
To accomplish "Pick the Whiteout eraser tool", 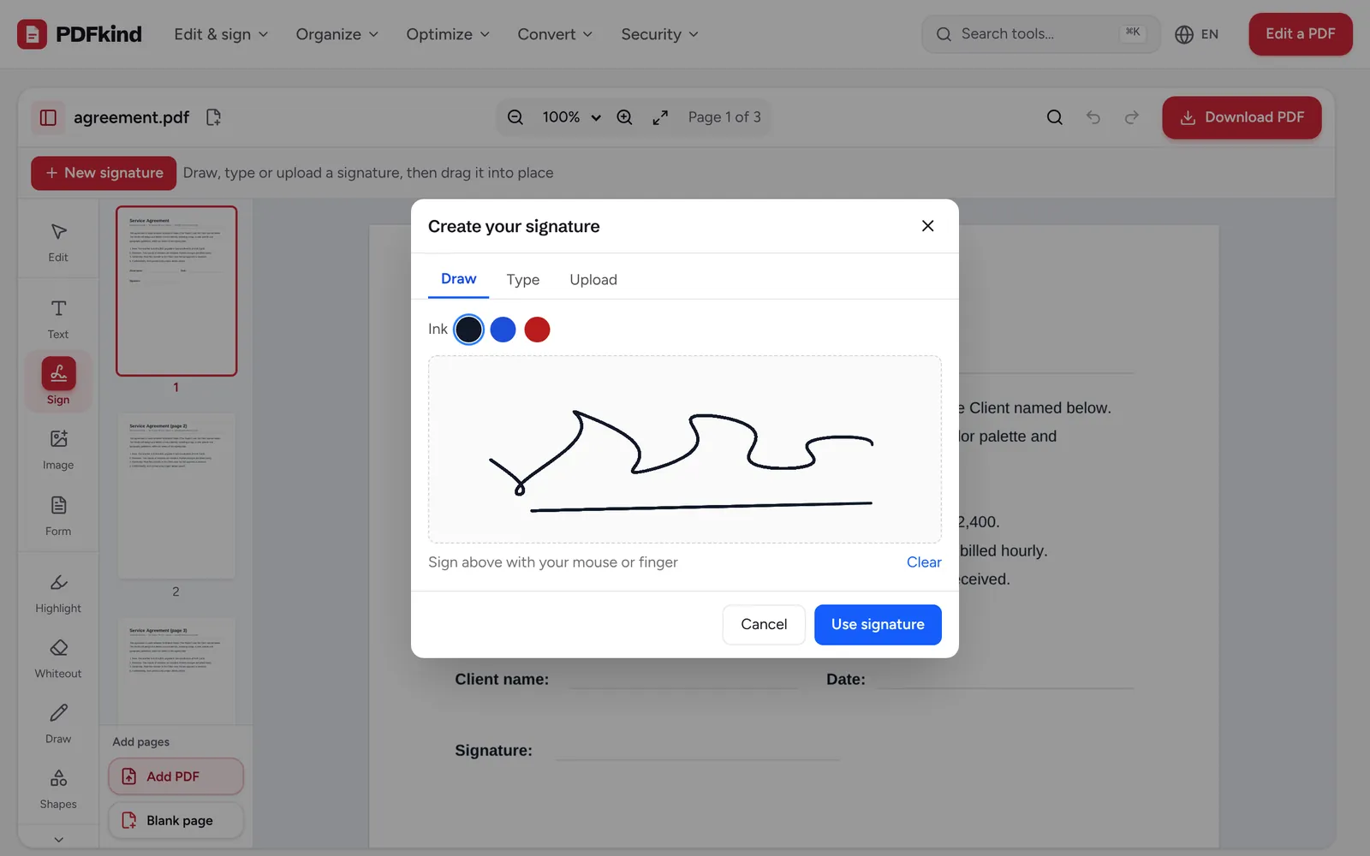I will [58, 659].
